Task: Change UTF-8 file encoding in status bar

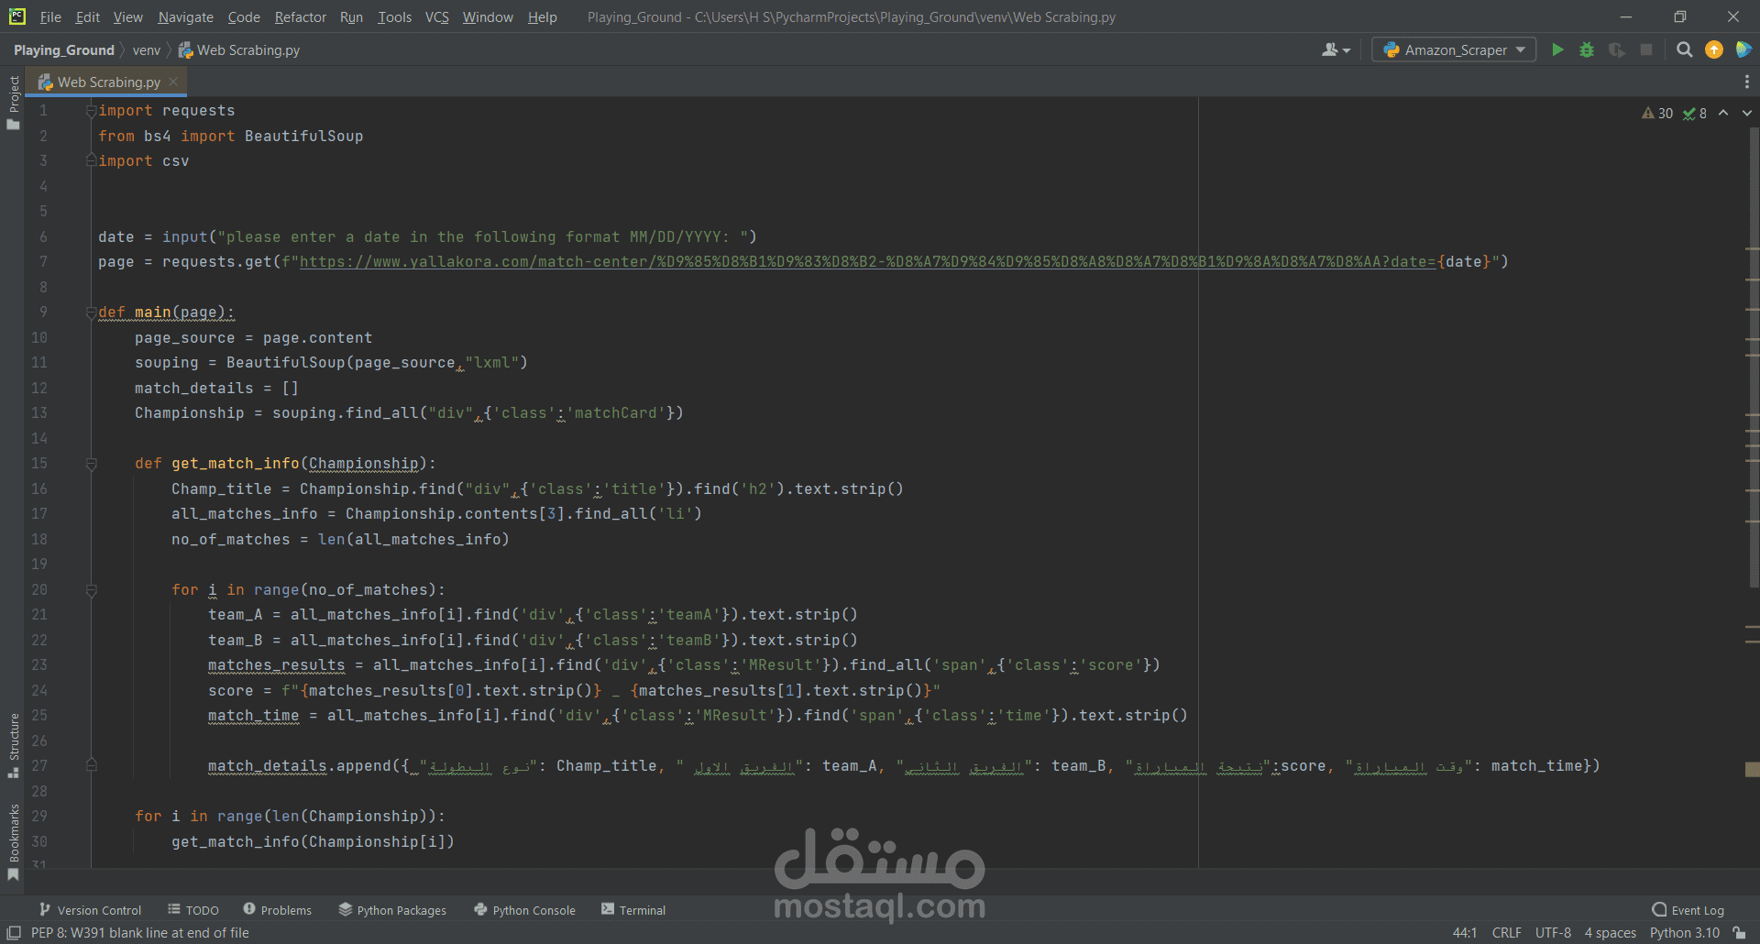Action: click(x=1553, y=932)
